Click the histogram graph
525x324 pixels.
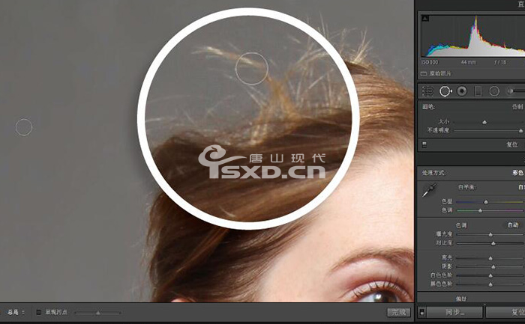(472, 36)
